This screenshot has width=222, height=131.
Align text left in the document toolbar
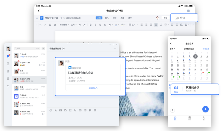pos(142,25)
